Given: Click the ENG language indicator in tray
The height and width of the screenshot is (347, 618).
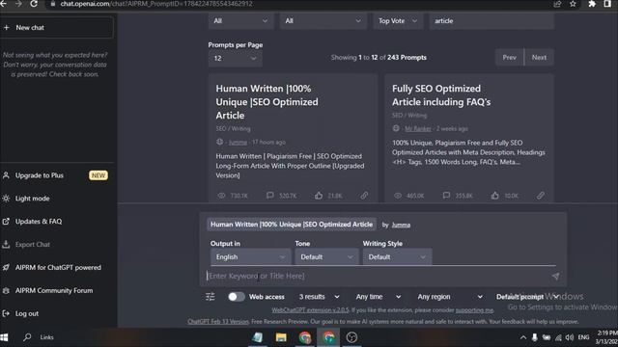Looking at the screenshot, I should click(x=583, y=337).
